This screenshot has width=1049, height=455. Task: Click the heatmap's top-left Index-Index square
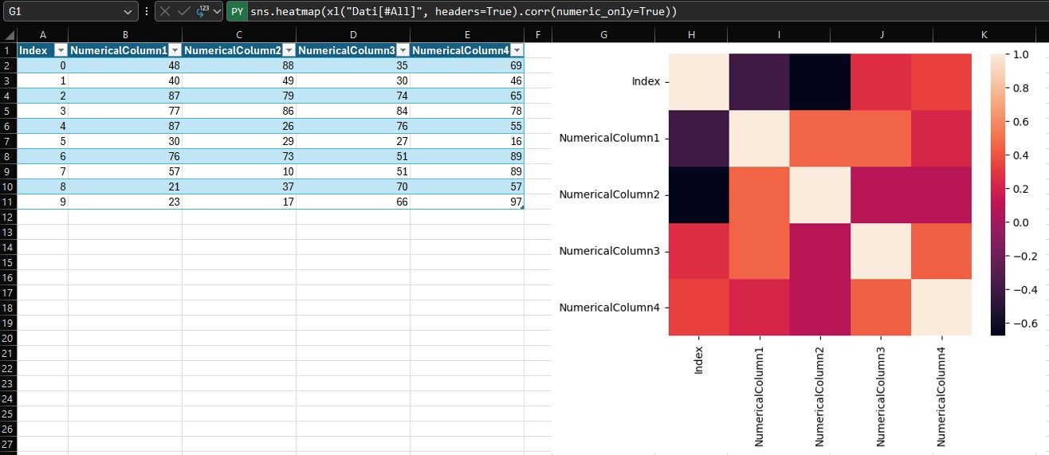698,81
